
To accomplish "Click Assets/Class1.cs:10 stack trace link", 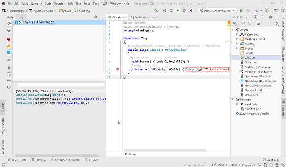I will pyautogui.click(x=88, y=99).
